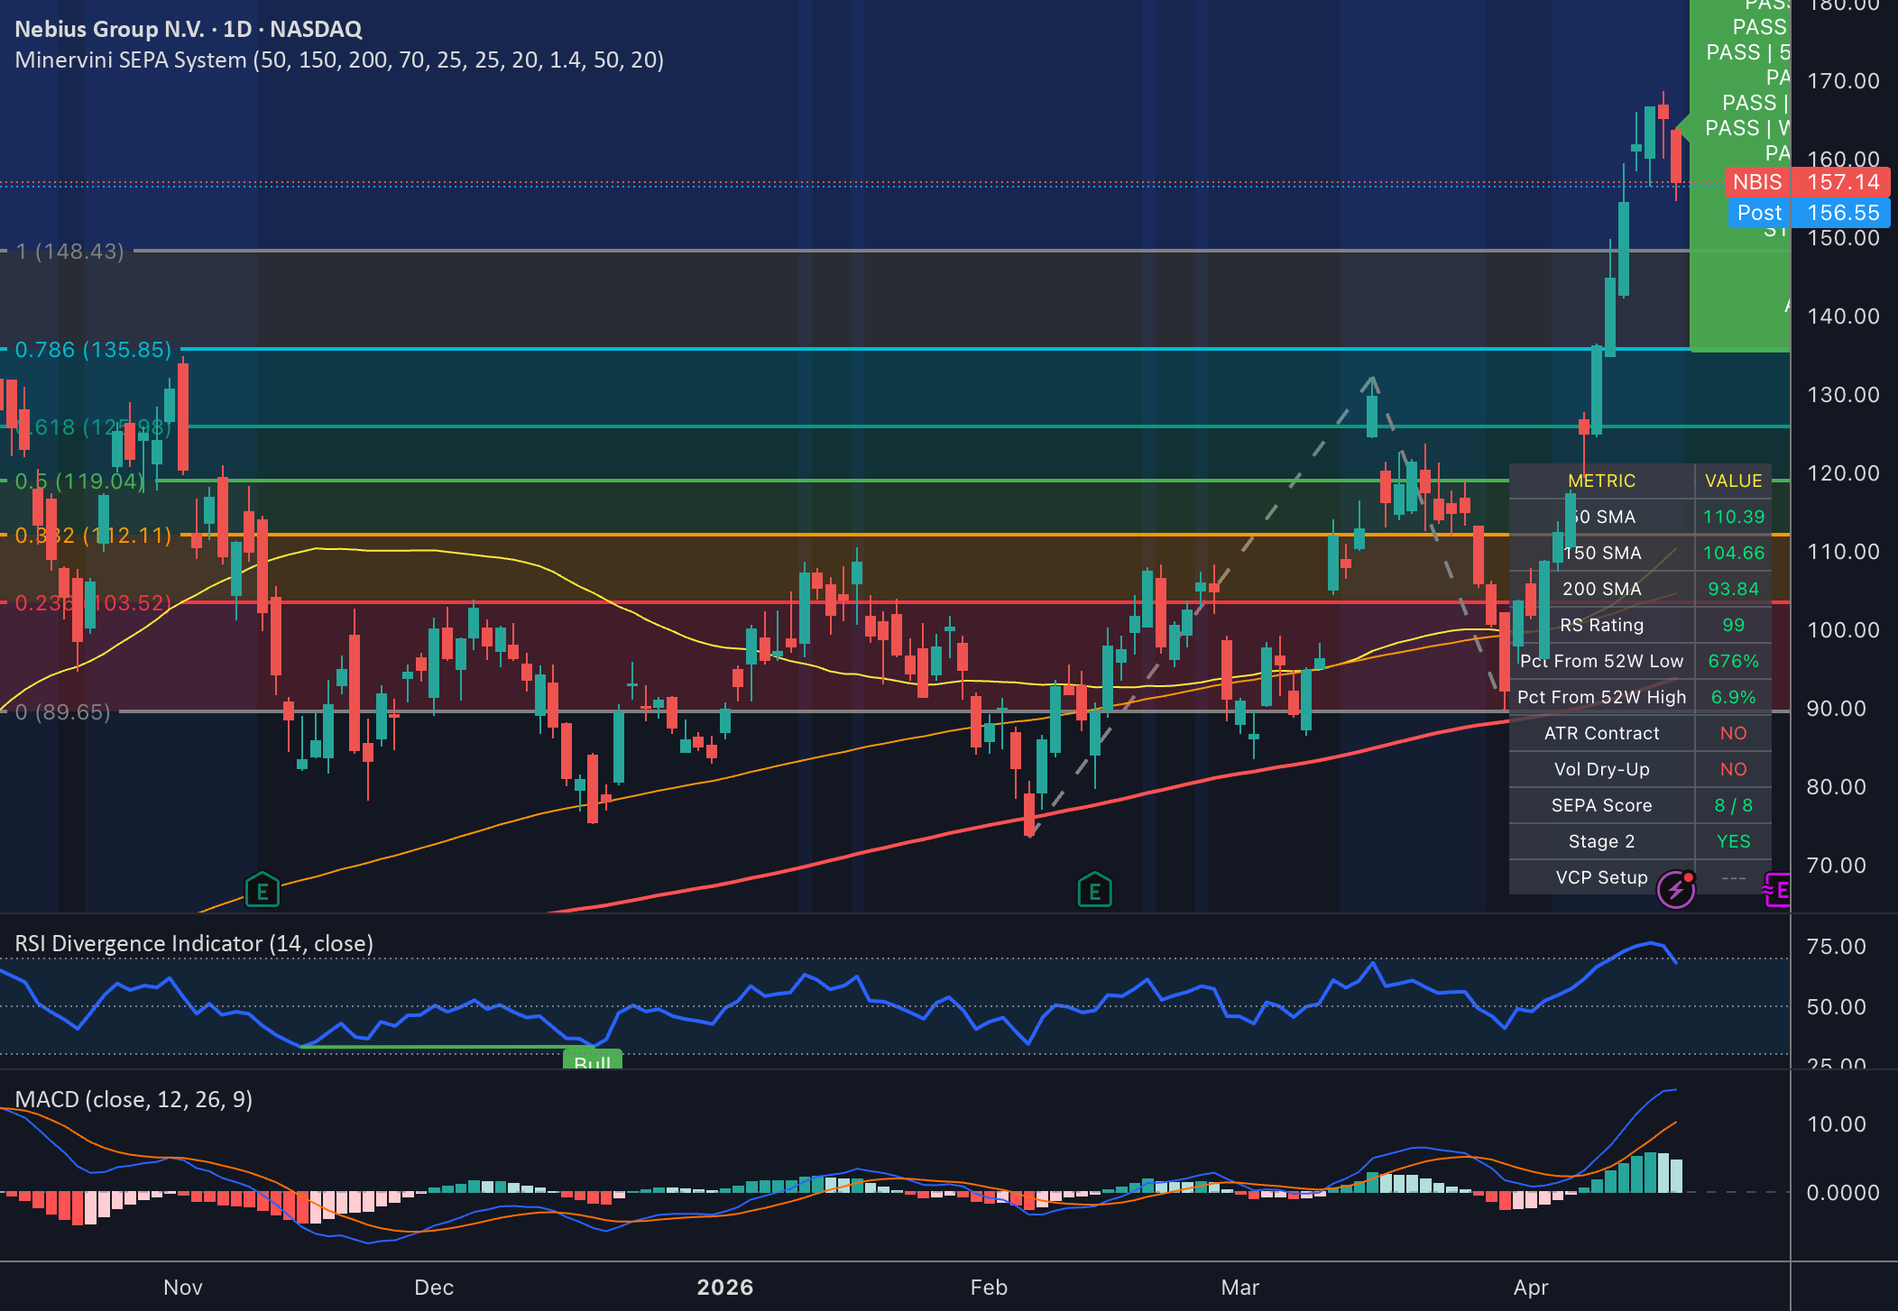Click the RS Rating value 99
The width and height of the screenshot is (1898, 1311).
click(x=1733, y=625)
